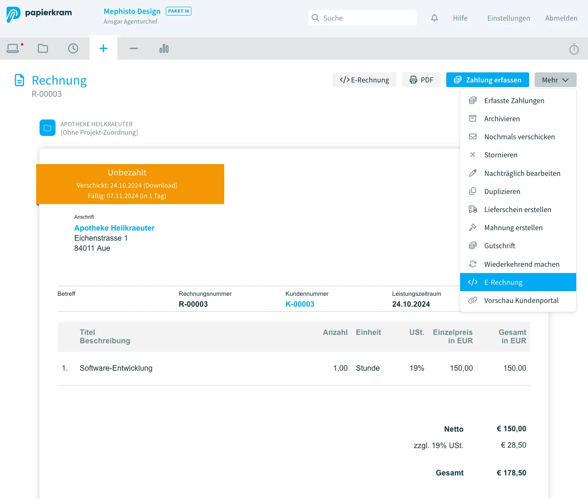Click into the Suche search field
This screenshot has height=499, width=588.
[x=363, y=18]
